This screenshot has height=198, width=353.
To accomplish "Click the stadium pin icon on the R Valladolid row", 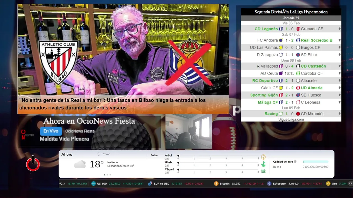I will coord(339,66).
